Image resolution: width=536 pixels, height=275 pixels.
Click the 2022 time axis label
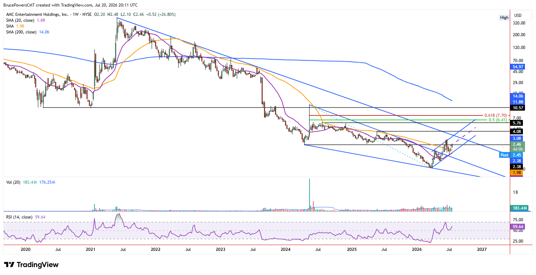coord(155,249)
